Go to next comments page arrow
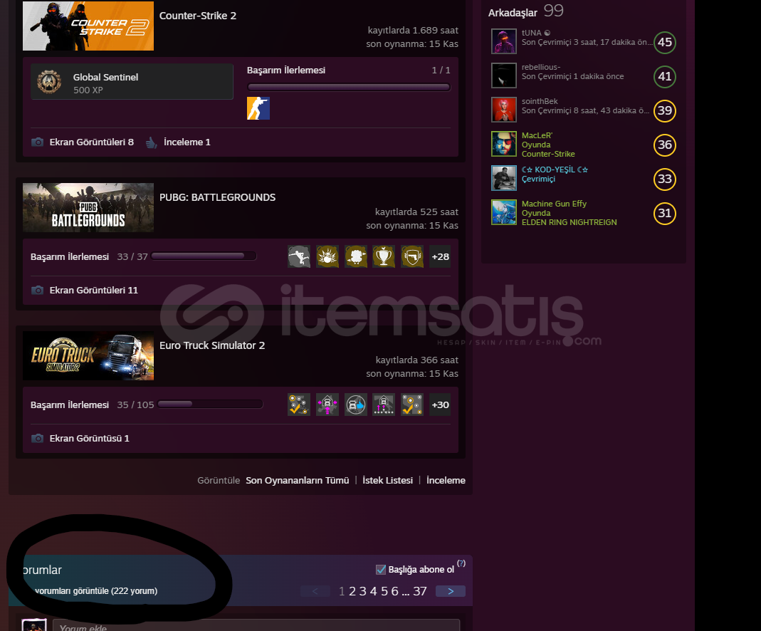The height and width of the screenshot is (631, 761). point(451,591)
